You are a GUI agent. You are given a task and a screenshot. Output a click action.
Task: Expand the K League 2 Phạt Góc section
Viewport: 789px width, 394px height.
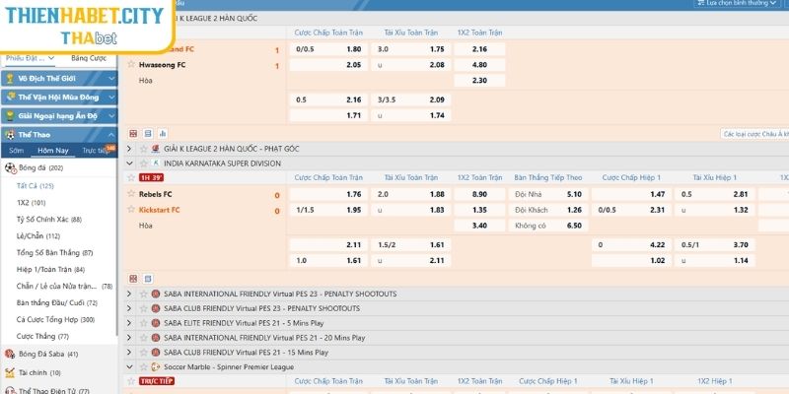coord(129,149)
